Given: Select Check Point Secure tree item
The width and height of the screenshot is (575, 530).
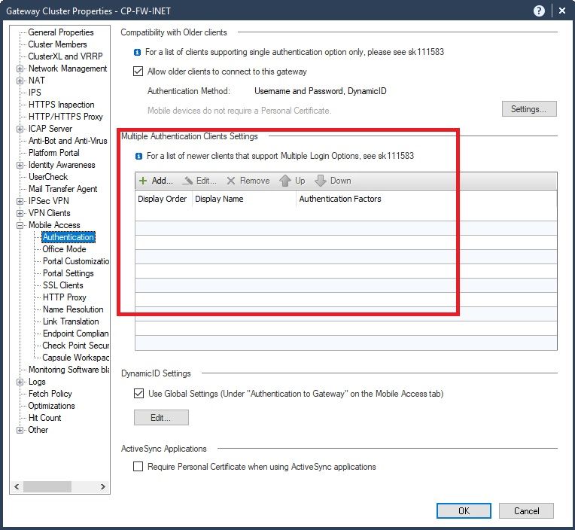Looking at the screenshot, I should [76, 346].
